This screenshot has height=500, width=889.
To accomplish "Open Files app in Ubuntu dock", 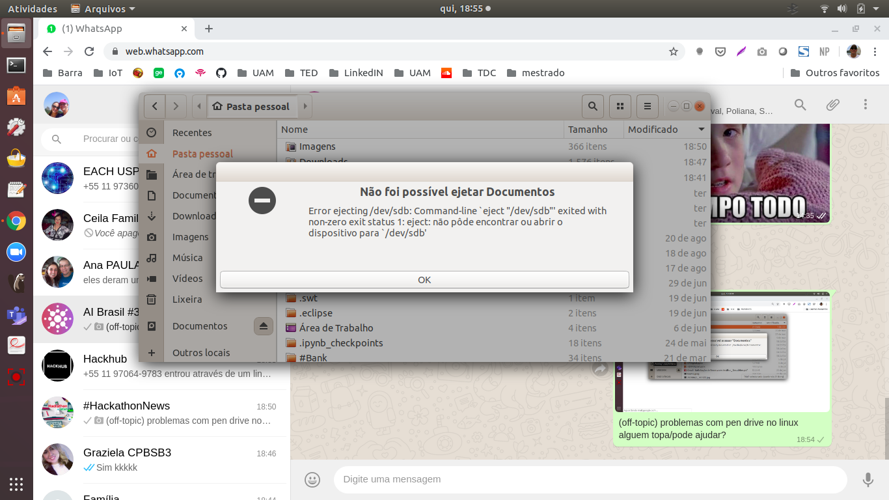I will (16, 33).
